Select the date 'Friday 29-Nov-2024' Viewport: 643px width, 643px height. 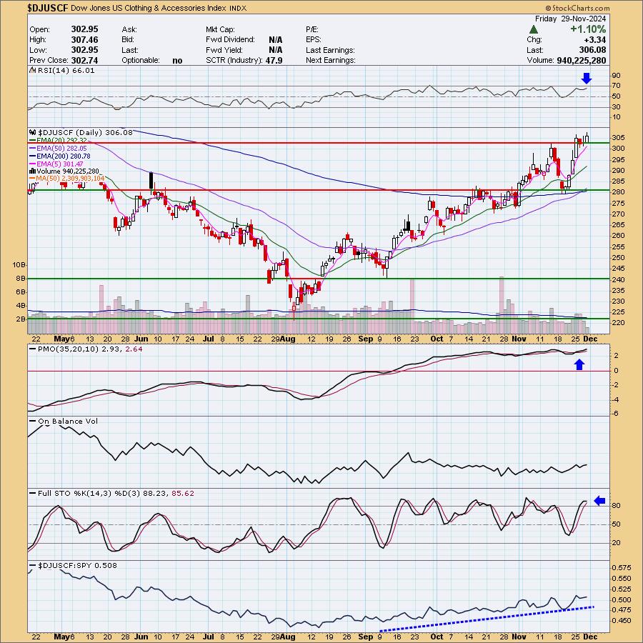tap(570, 19)
